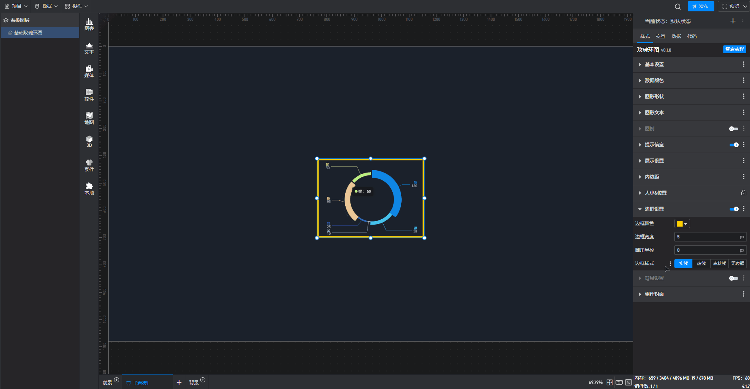Click the search magnifier icon
750x389 pixels.
point(678,7)
